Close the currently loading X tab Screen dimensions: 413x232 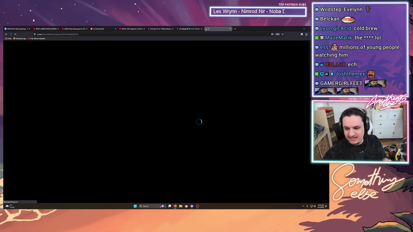[230, 29]
